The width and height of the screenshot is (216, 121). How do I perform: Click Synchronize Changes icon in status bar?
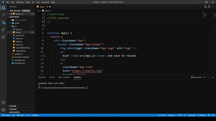click(13, 115)
